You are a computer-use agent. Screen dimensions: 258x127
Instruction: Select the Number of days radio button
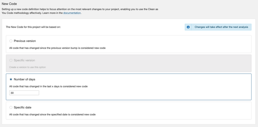point(11,79)
